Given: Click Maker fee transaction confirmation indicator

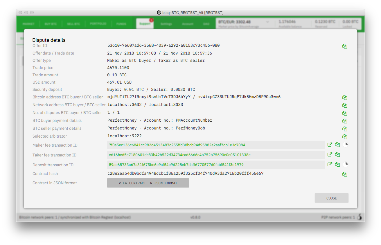Looking at the screenshot, I should click(x=345, y=144).
